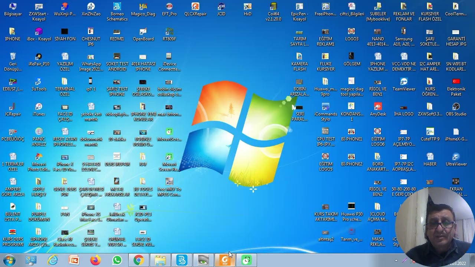The image size is (475, 267).
Task: Open the SUBELER (Mybooklive) shortcut
Action: (x=378, y=12)
